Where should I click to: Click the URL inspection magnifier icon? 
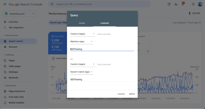coord(5,27)
